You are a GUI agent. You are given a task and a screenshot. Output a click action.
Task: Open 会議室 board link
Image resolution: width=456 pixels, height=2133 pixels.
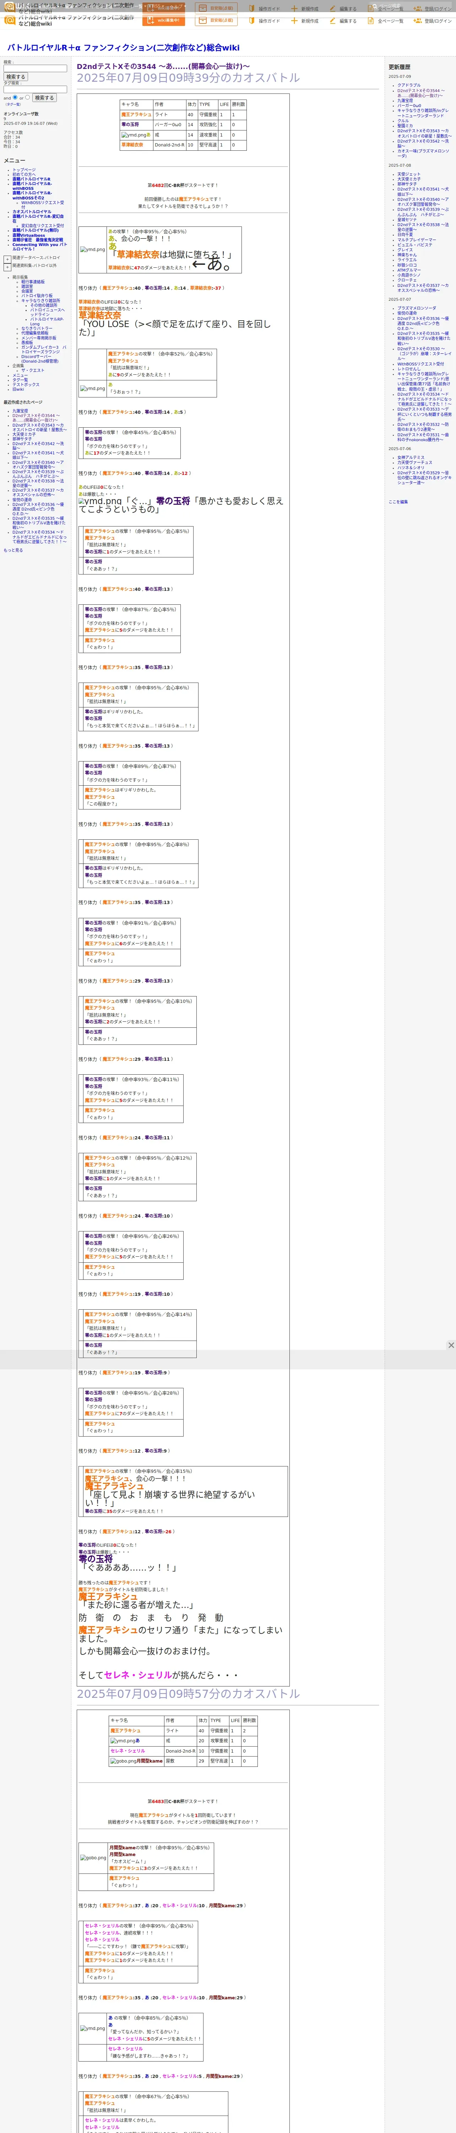(27, 292)
